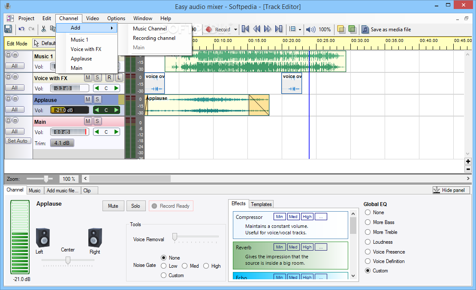Solo the Applause track with S
Image resolution: width=476 pixels, height=290 pixels.
(x=97, y=99)
